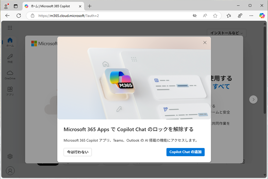This screenshot has height=179, width=268.
Task: Select the ホーム sidebar icon
Action: [x=10, y=42]
